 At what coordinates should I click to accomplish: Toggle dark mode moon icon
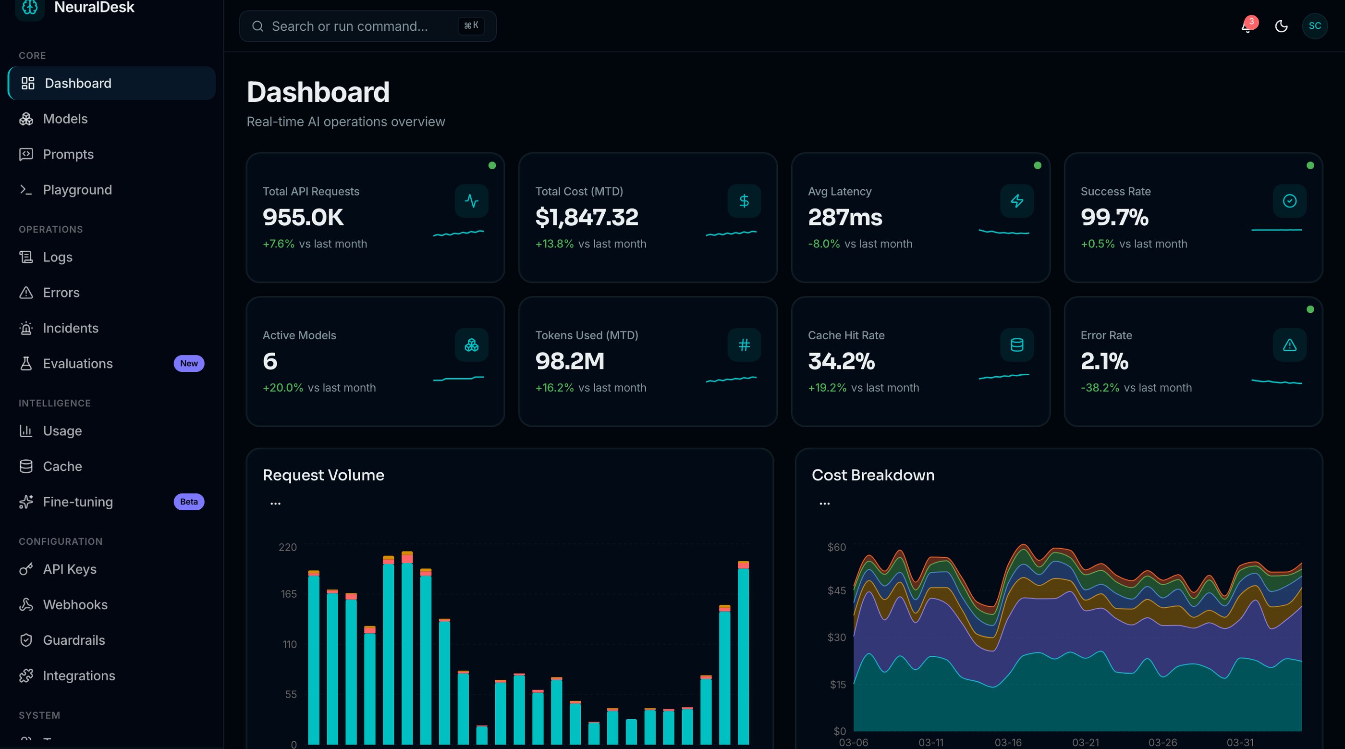coord(1281,26)
